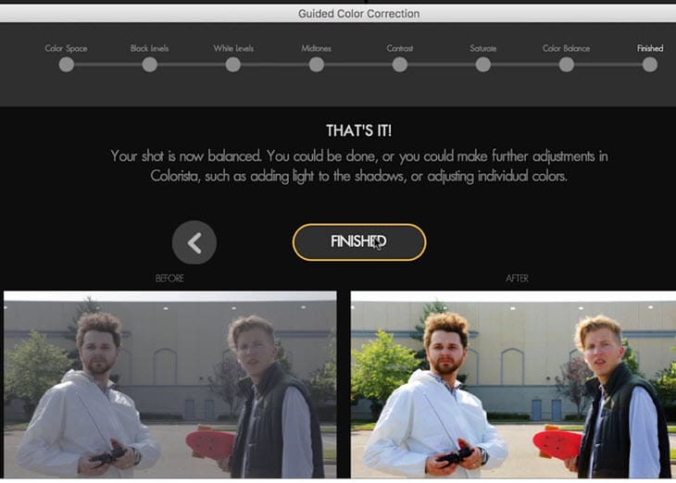Select the Midtones step dot
Screen dimensions: 676x483
point(317,65)
